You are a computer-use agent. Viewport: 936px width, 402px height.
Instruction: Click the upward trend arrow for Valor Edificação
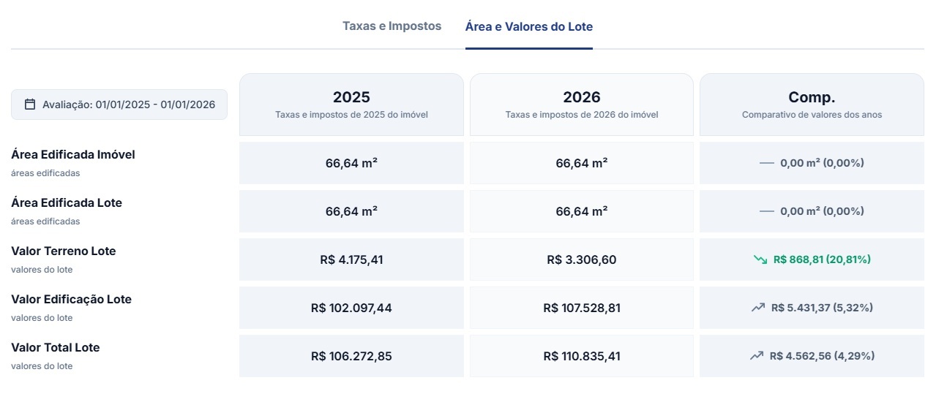757,308
